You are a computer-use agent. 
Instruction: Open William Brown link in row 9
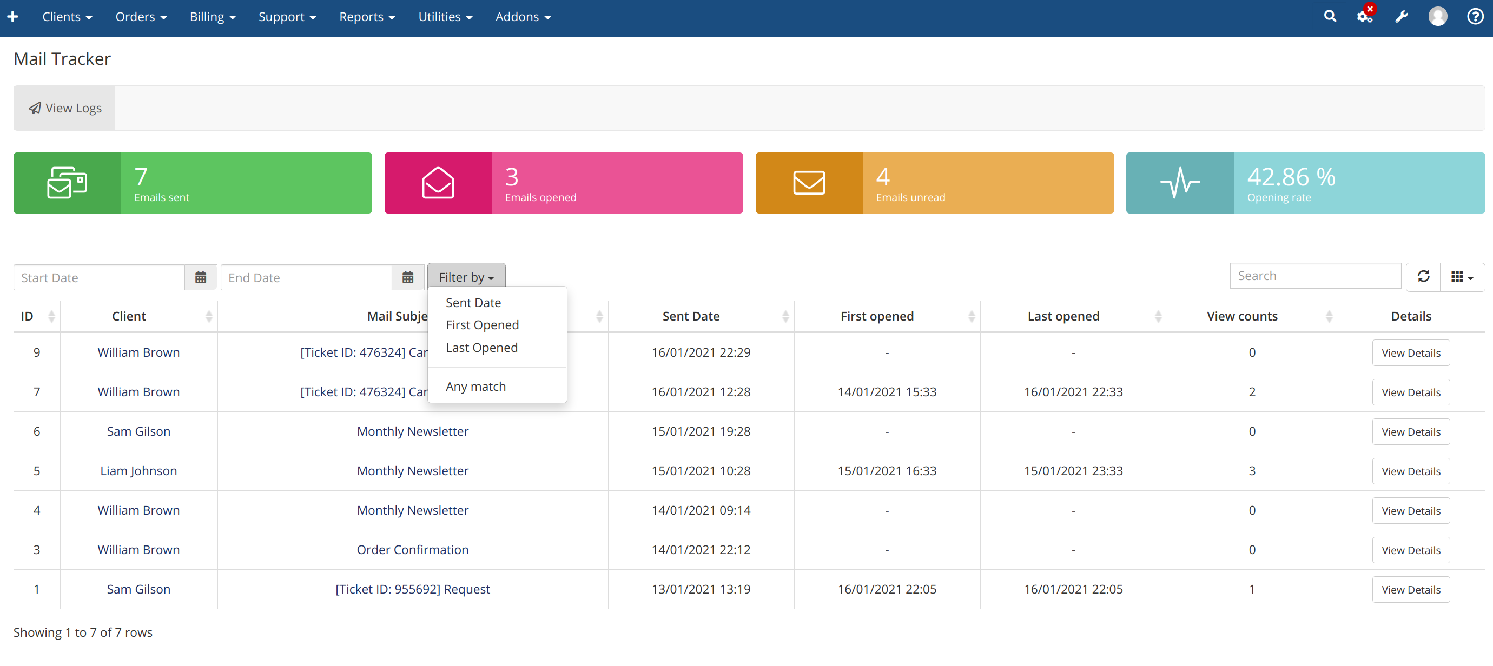(138, 352)
